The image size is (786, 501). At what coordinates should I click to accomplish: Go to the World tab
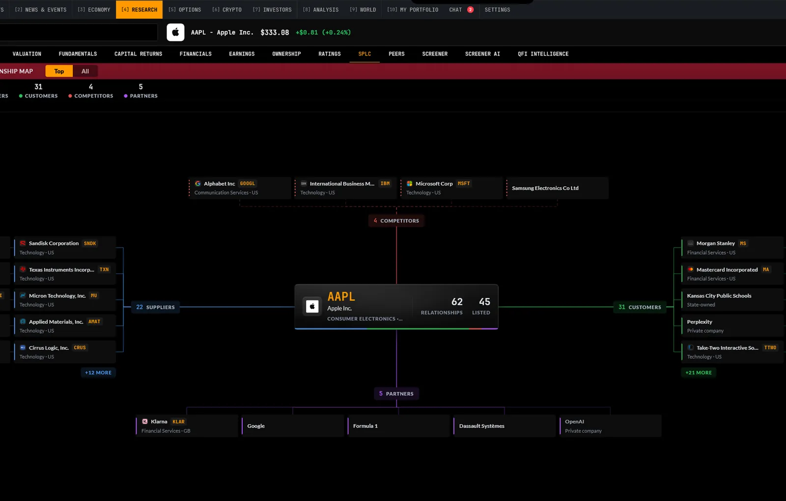tap(363, 10)
